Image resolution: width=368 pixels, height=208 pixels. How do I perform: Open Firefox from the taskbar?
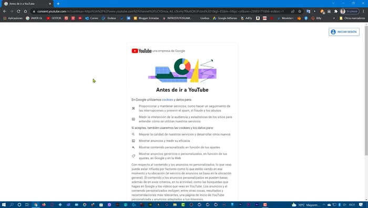coord(44,205)
